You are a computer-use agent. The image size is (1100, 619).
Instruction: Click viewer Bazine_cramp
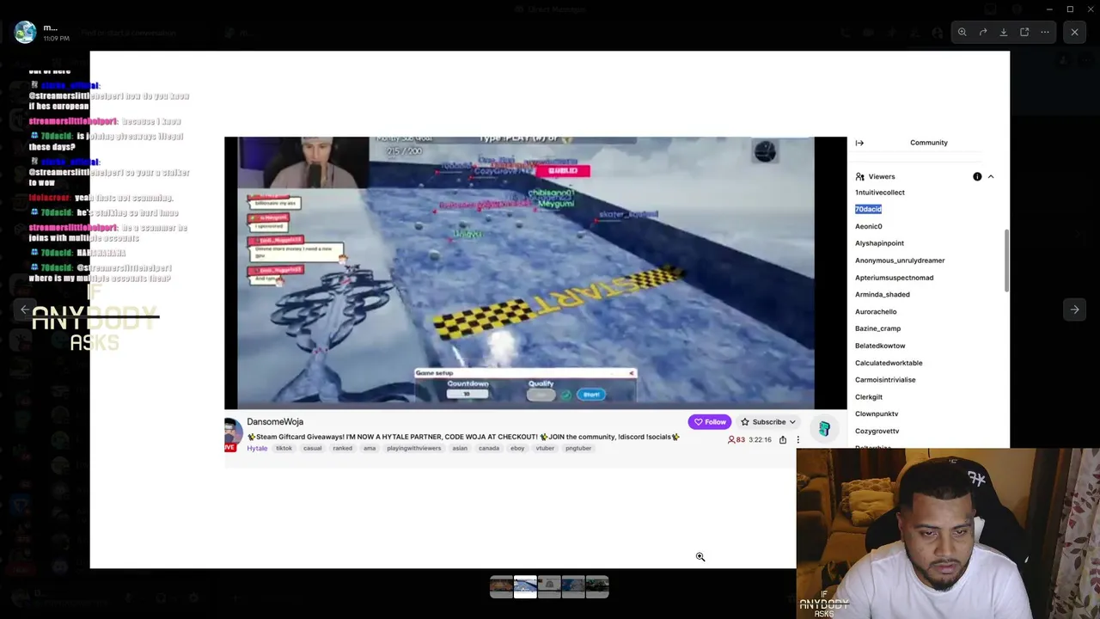[877, 328]
